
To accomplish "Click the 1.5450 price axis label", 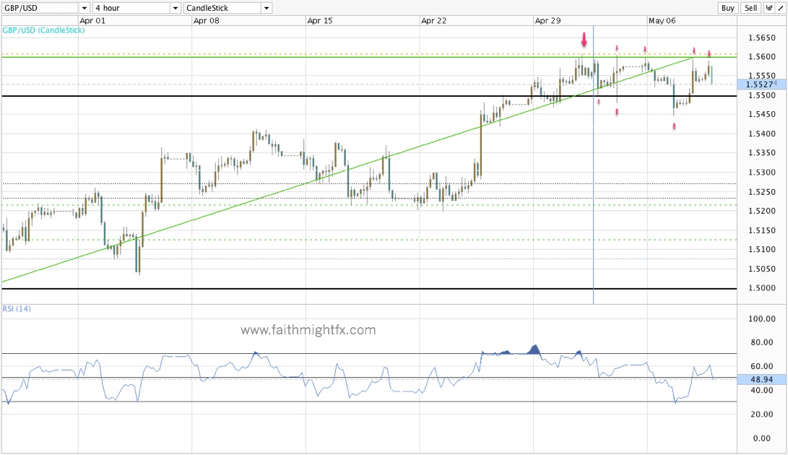I will (x=762, y=115).
